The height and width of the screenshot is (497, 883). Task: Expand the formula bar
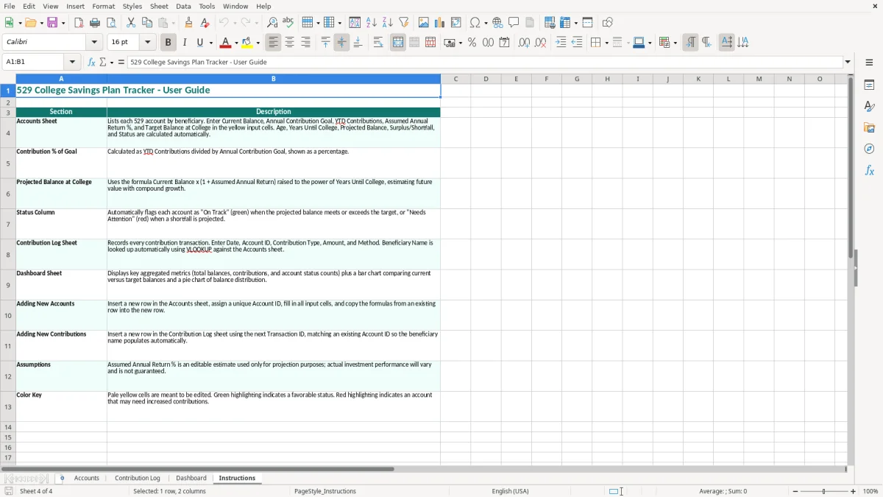[x=848, y=62]
